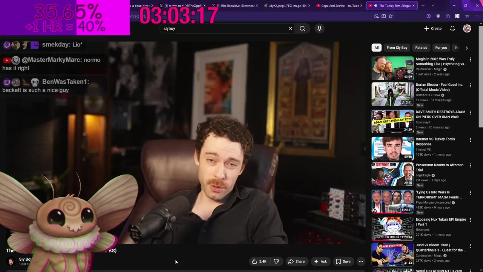Open more actions for the video
Screen dimensions: 483x272
point(361,261)
